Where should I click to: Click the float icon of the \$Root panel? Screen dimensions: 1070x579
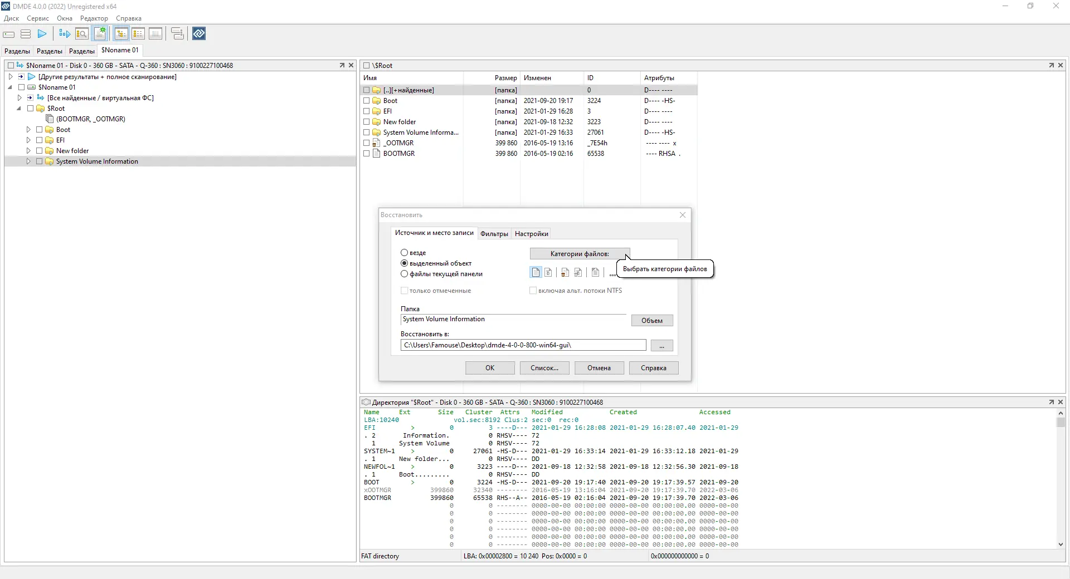pyautogui.click(x=1051, y=65)
